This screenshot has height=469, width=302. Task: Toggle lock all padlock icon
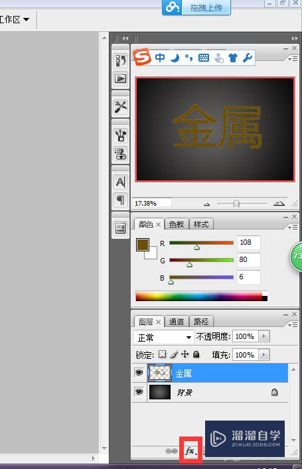tap(196, 354)
